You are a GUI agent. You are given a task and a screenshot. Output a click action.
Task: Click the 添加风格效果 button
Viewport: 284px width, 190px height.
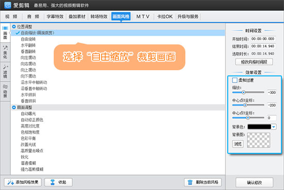(23, 182)
